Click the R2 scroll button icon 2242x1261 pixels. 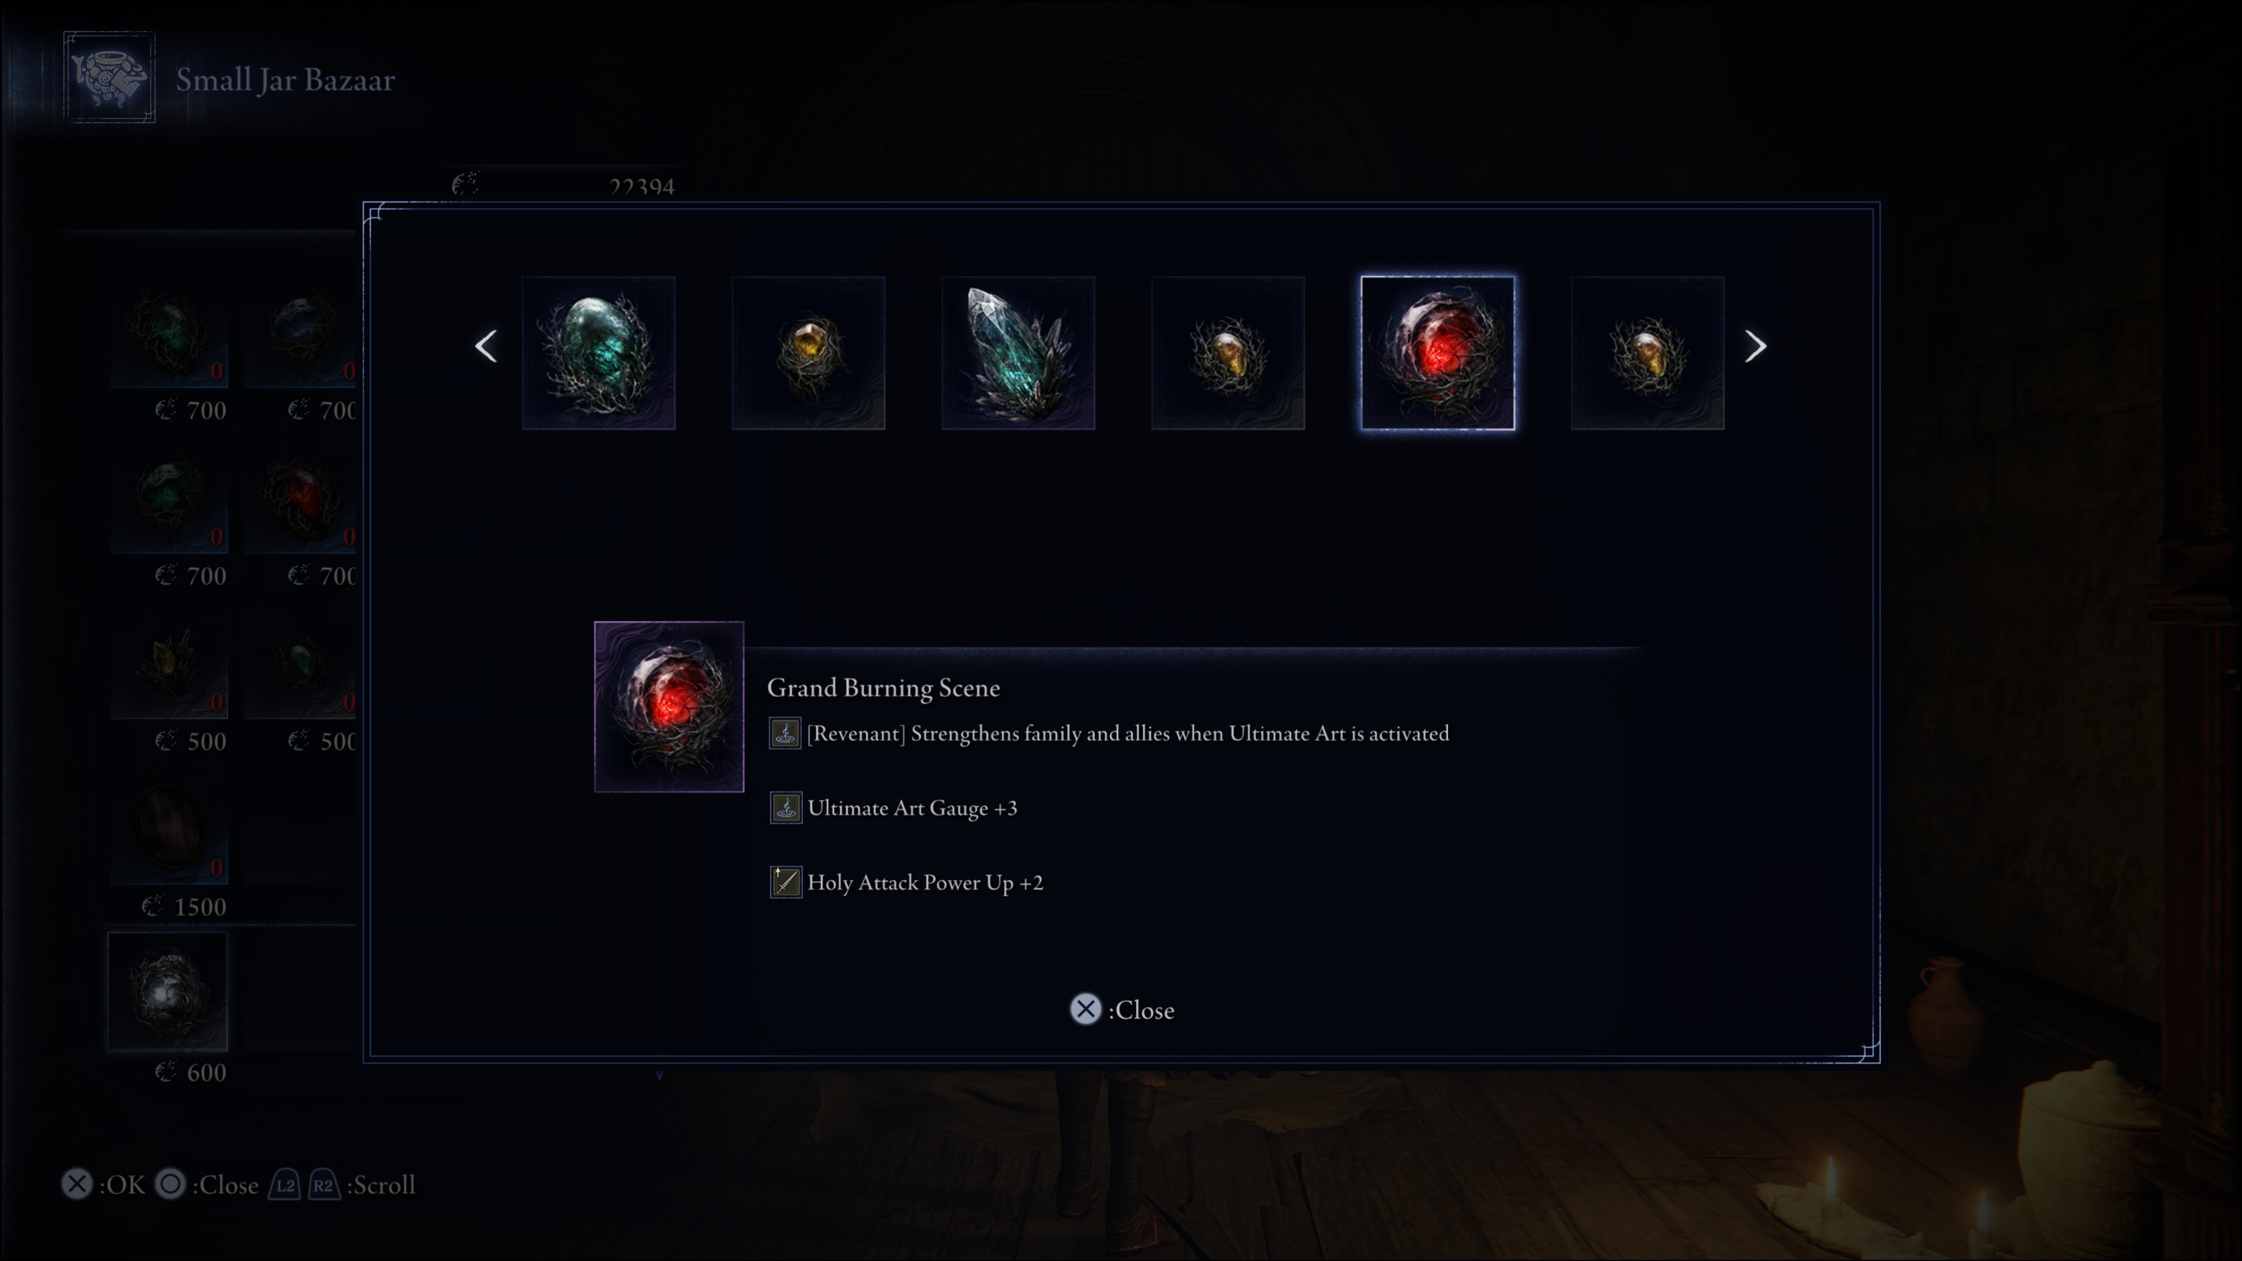pos(324,1184)
